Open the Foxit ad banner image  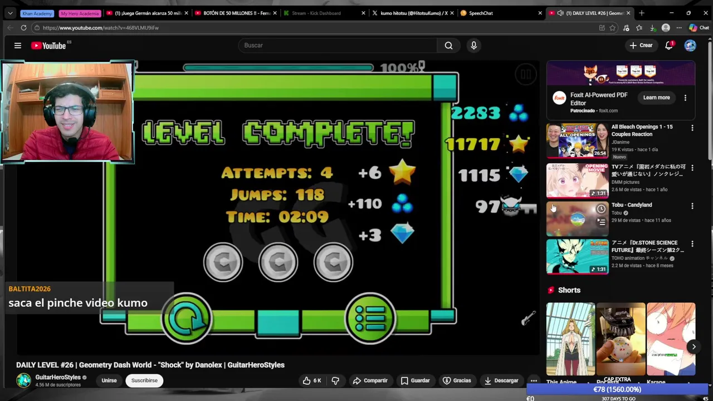[621, 73]
